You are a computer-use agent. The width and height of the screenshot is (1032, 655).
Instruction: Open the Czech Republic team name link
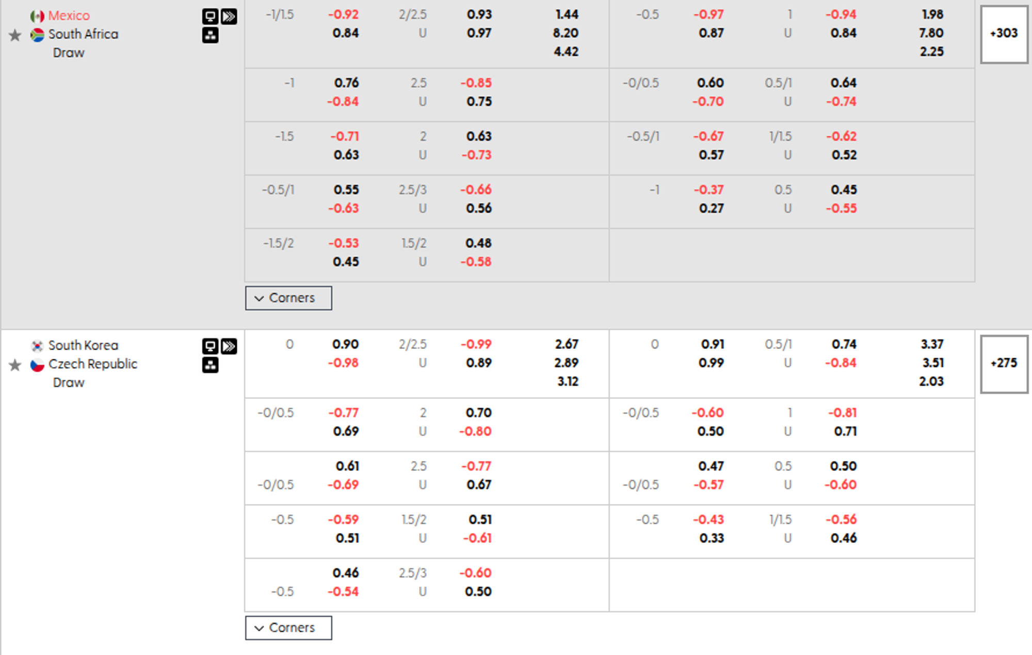coord(93,364)
